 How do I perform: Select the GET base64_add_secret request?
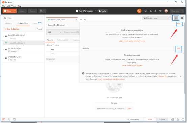[23, 43]
